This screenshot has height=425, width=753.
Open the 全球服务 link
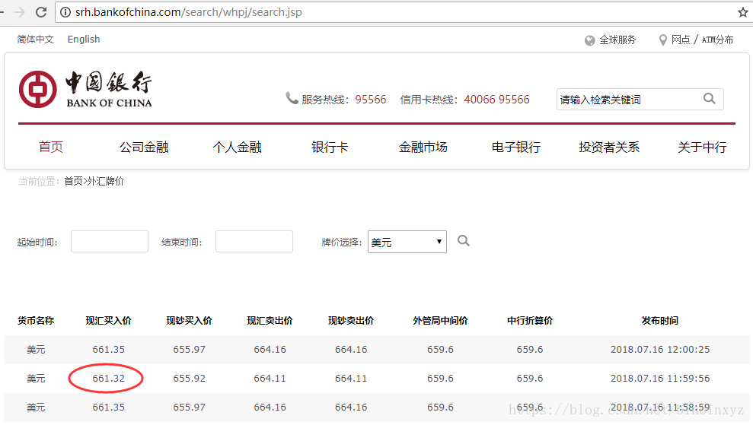[617, 40]
